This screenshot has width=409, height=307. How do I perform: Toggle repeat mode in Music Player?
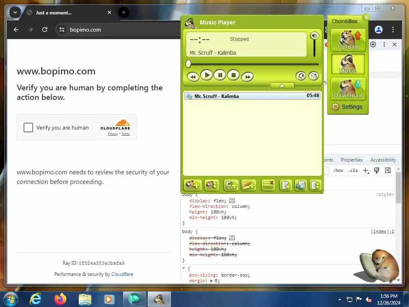301,76
